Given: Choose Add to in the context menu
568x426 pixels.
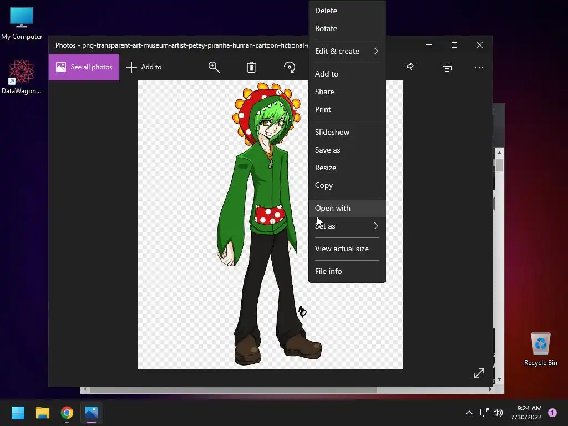Looking at the screenshot, I should pyautogui.click(x=347, y=74).
